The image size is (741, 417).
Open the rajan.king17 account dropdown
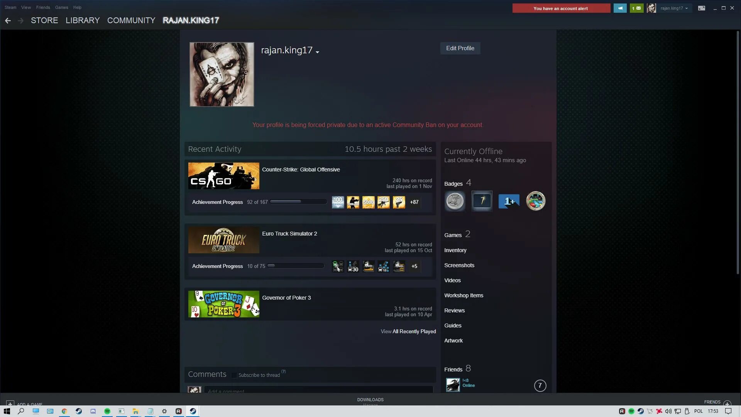(674, 8)
